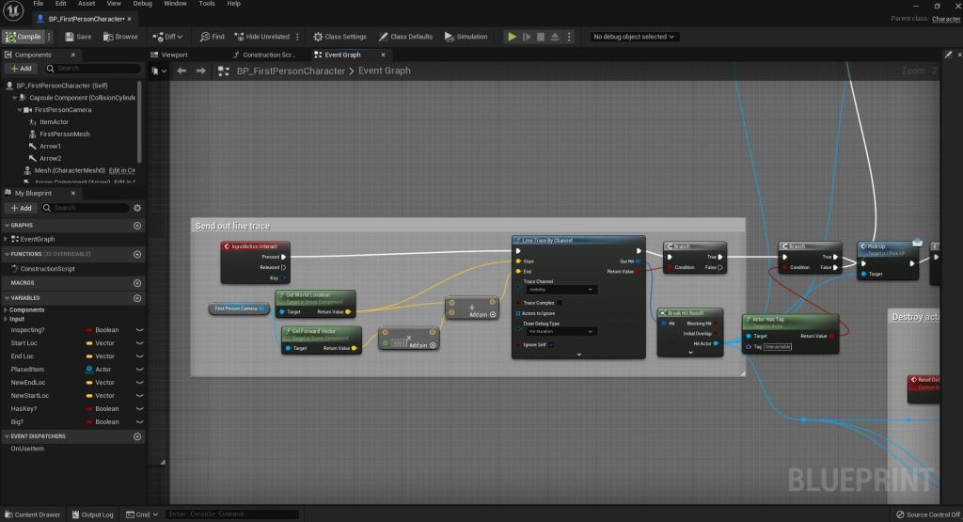Select the yellow Start Loc vector variable
Viewport: 963px width, 522px height.
click(24, 343)
